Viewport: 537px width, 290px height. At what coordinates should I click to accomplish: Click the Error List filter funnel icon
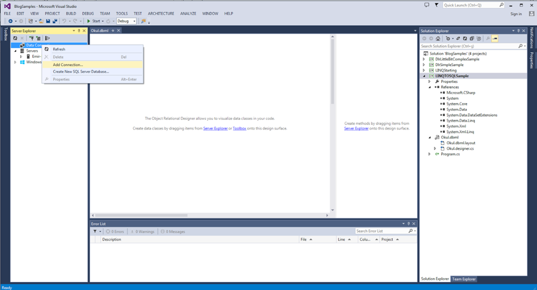(95, 231)
